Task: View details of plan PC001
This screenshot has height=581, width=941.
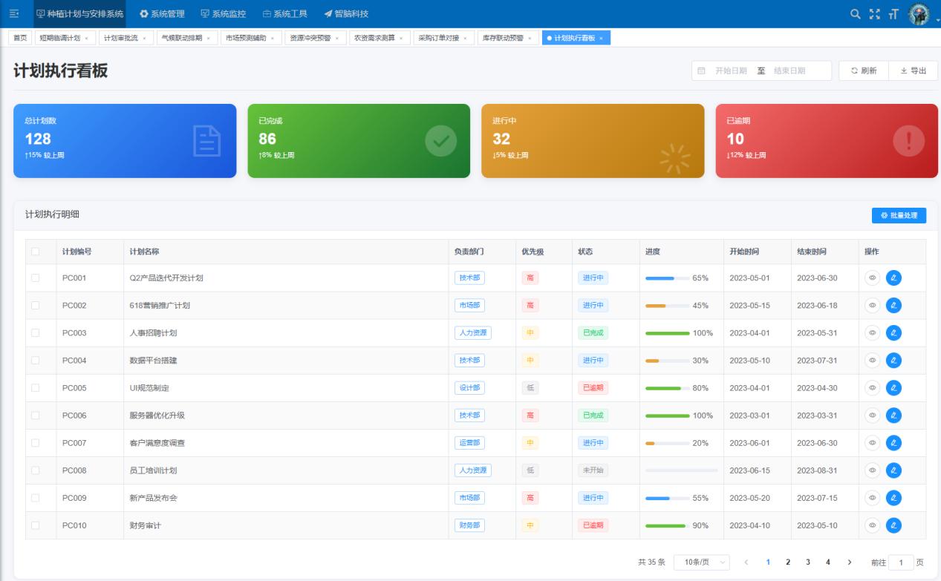Action: [873, 278]
